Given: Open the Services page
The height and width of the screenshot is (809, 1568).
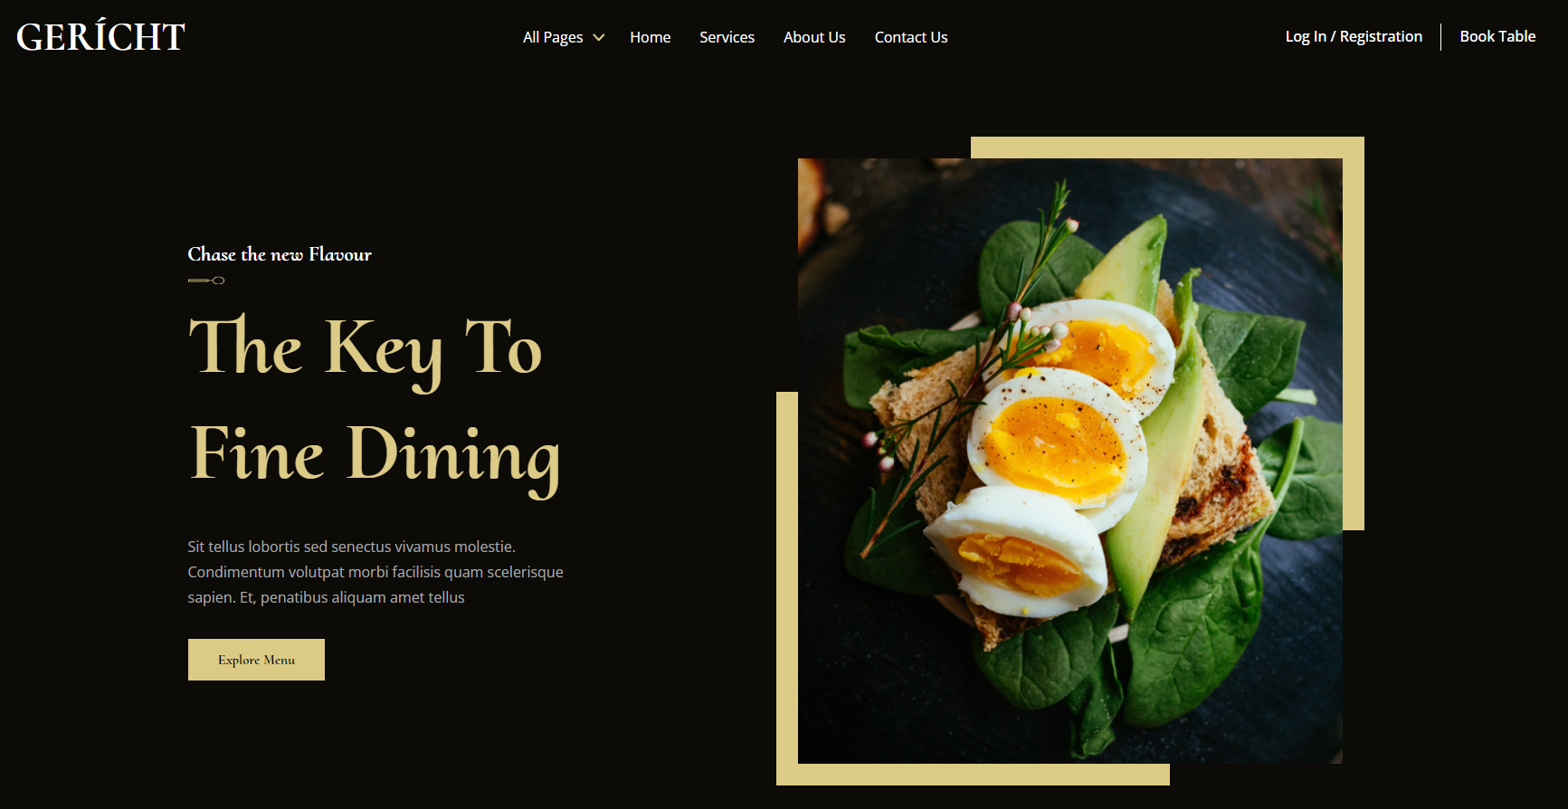Looking at the screenshot, I should (x=727, y=37).
